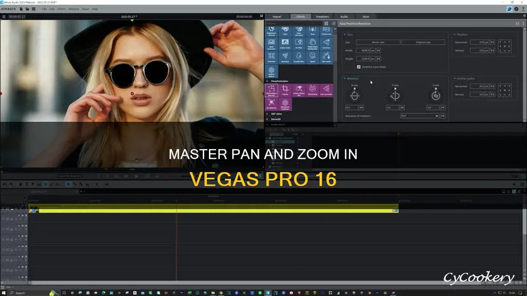The width and height of the screenshot is (527, 296).
Task: Click the timeline playhead marker
Action: click(x=177, y=201)
